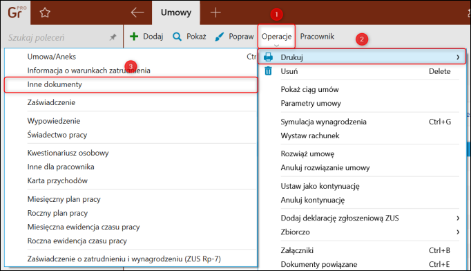Open favorites with the star icon

tap(45, 12)
